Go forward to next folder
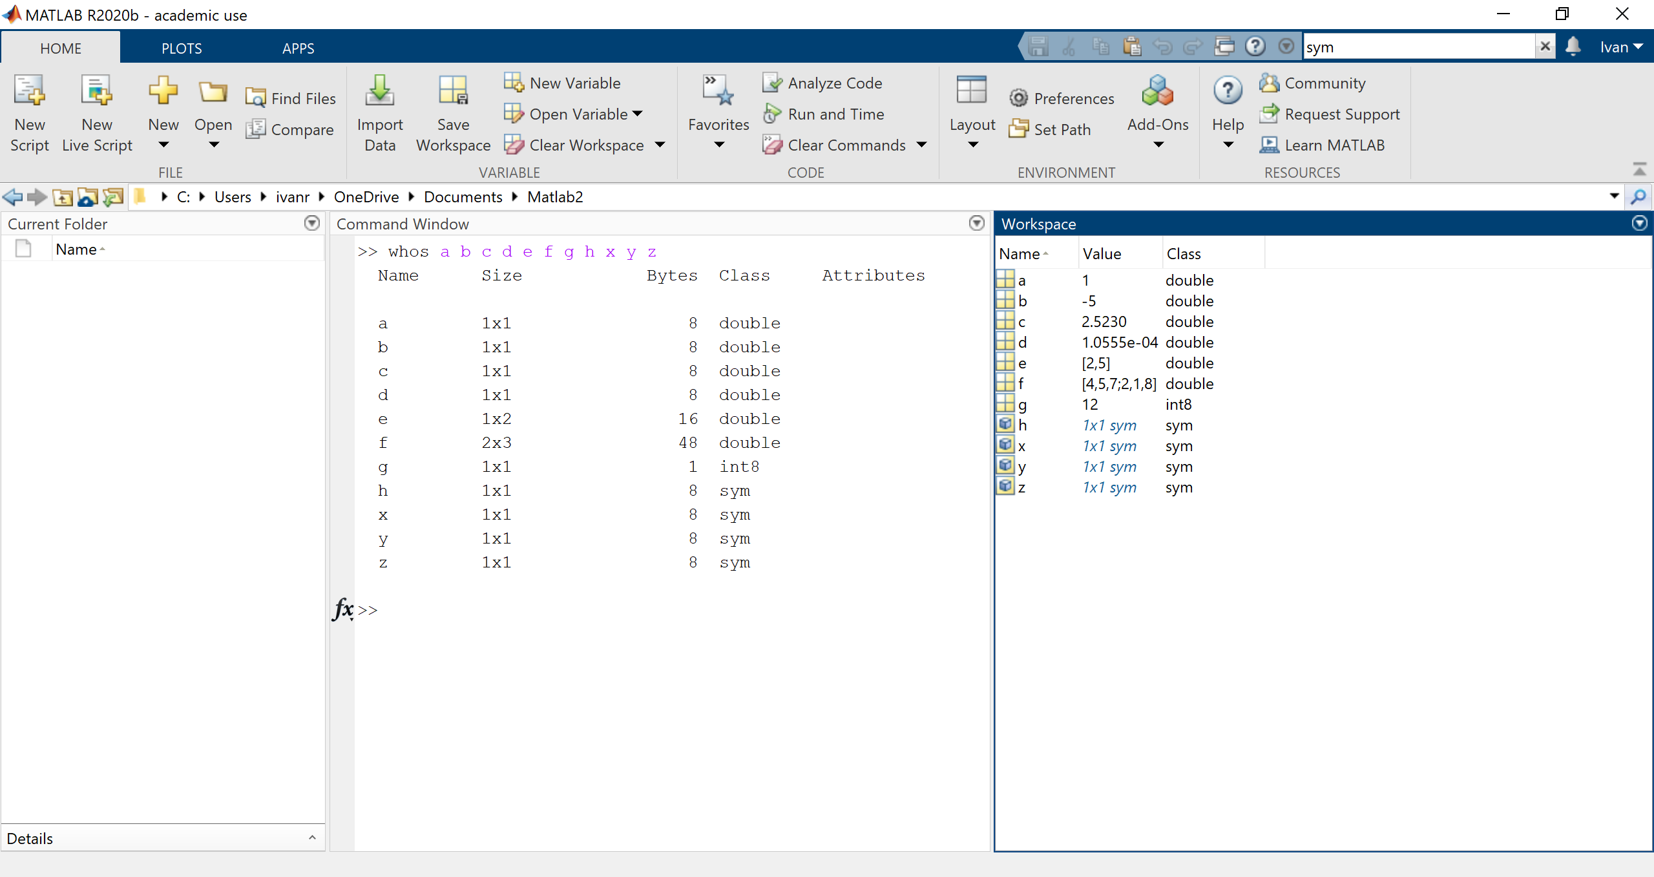 pos(37,197)
